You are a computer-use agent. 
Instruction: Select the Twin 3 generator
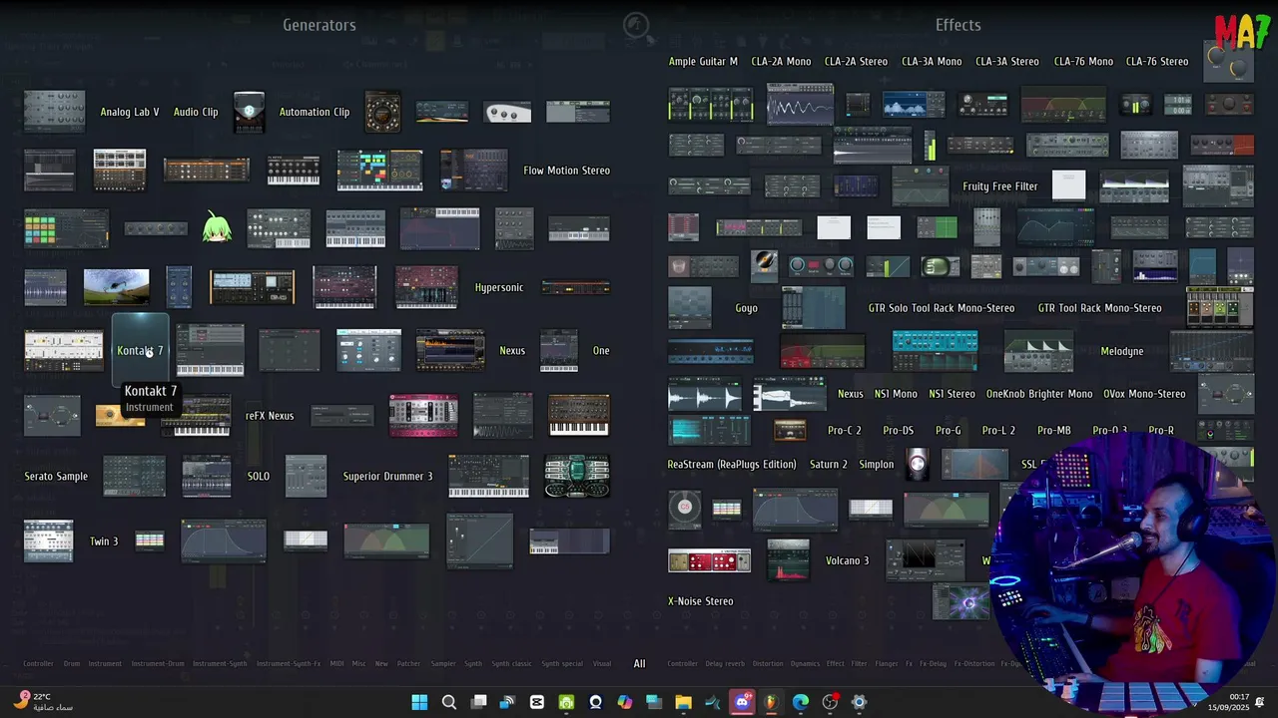point(104,541)
